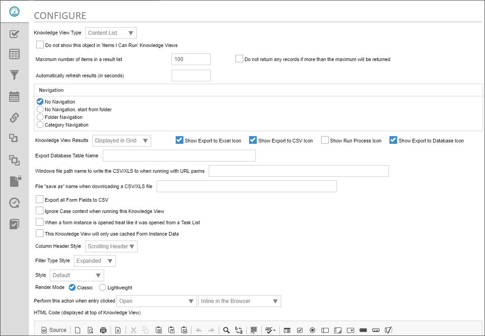The height and width of the screenshot is (336, 485).
Task: Select the Folder Navigation radio button
Action: [40, 117]
